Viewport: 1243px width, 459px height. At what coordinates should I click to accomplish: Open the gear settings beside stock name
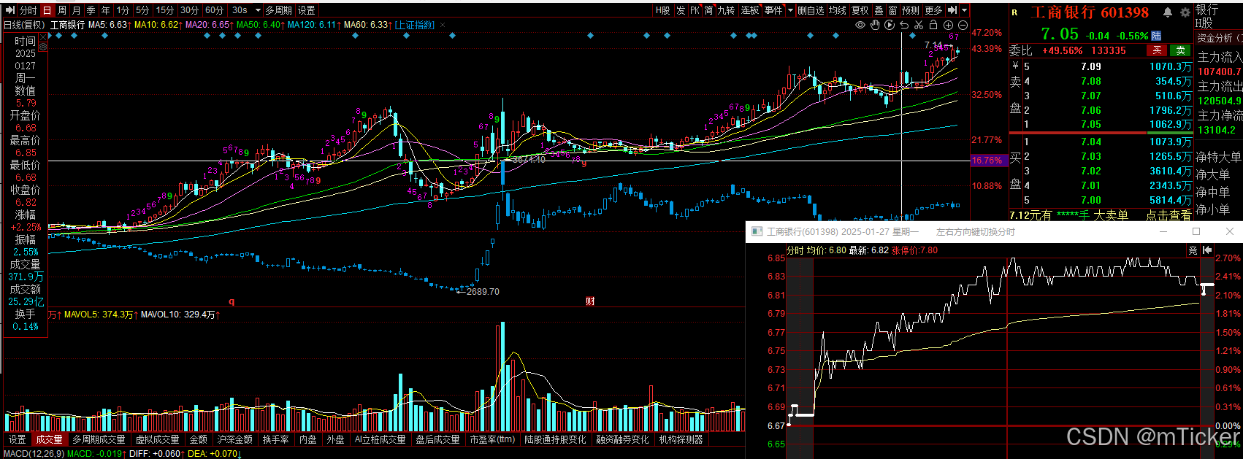point(1185,12)
